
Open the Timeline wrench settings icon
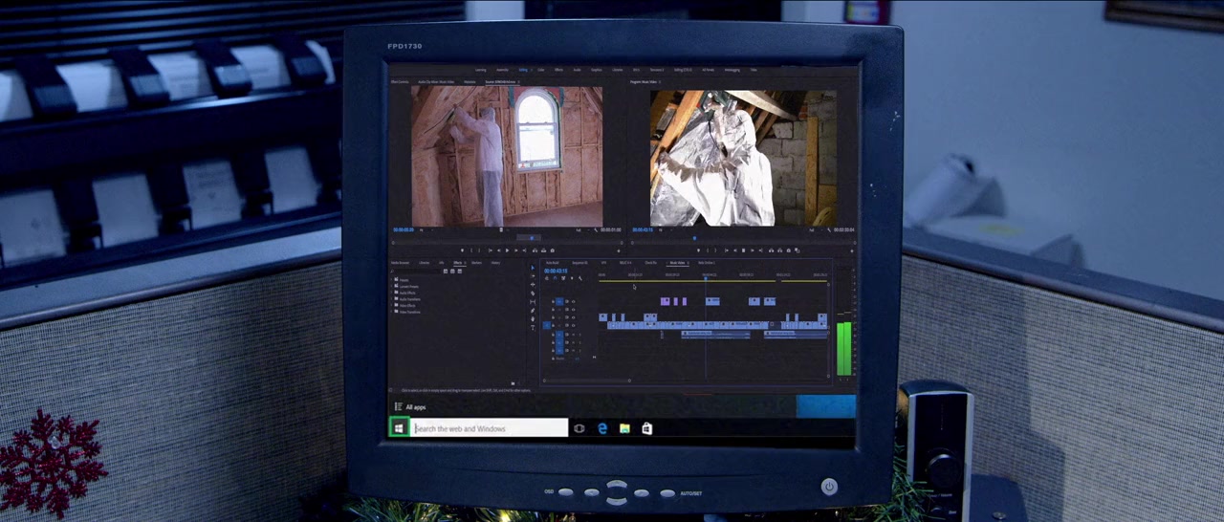click(579, 278)
